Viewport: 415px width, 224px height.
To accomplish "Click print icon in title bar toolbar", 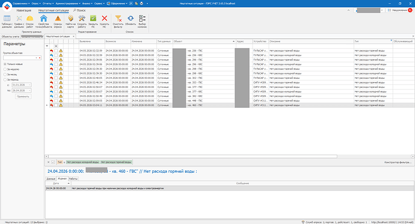I will [x=141, y=4].
